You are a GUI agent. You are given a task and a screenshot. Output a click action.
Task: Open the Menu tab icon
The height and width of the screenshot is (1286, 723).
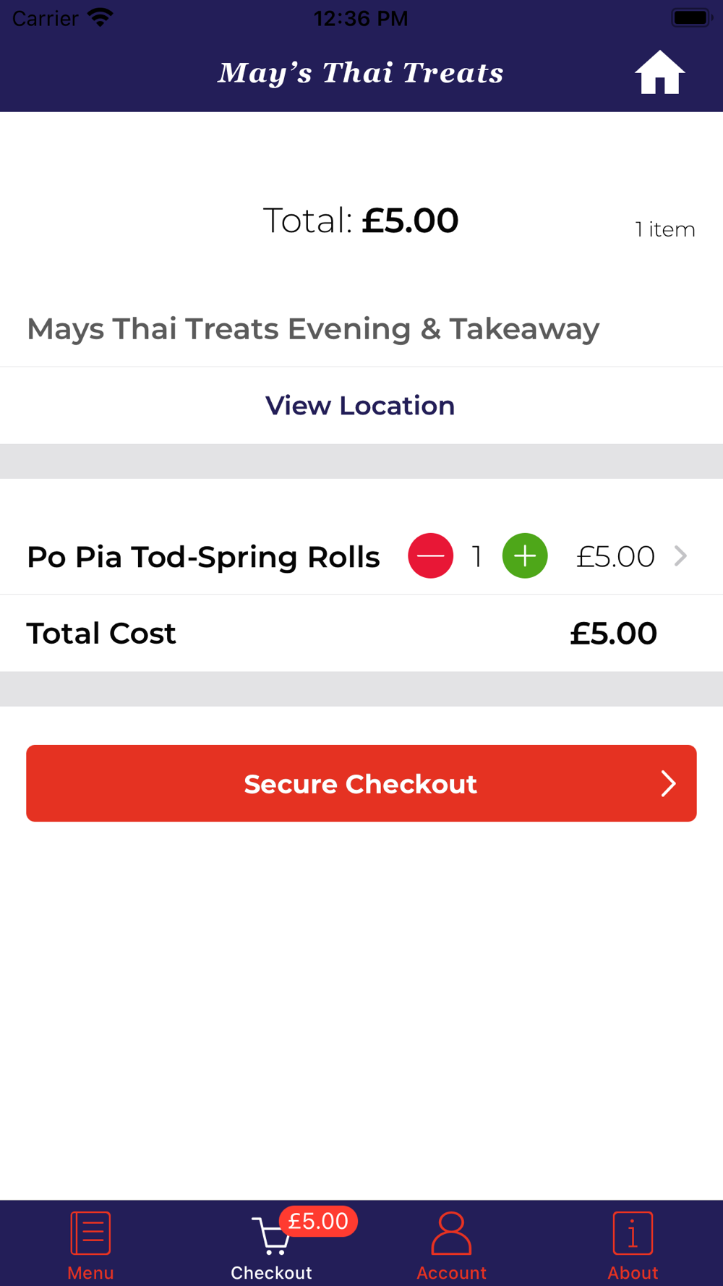[x=90, y=1232]
